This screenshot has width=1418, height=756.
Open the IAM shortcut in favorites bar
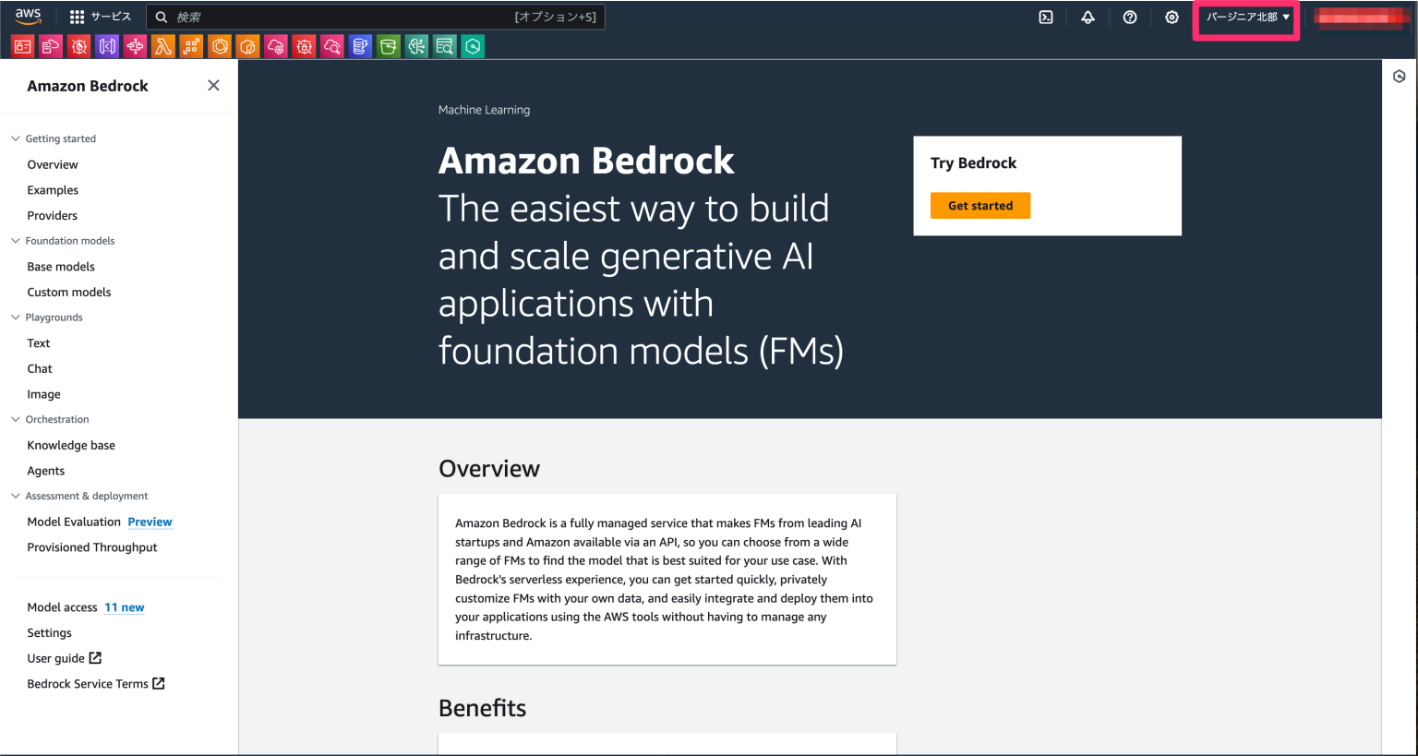pyautogui.click(x=22, y=46)
